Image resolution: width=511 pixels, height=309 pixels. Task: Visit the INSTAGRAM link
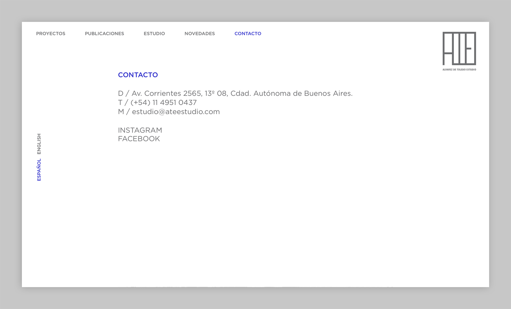pos(140,130)
